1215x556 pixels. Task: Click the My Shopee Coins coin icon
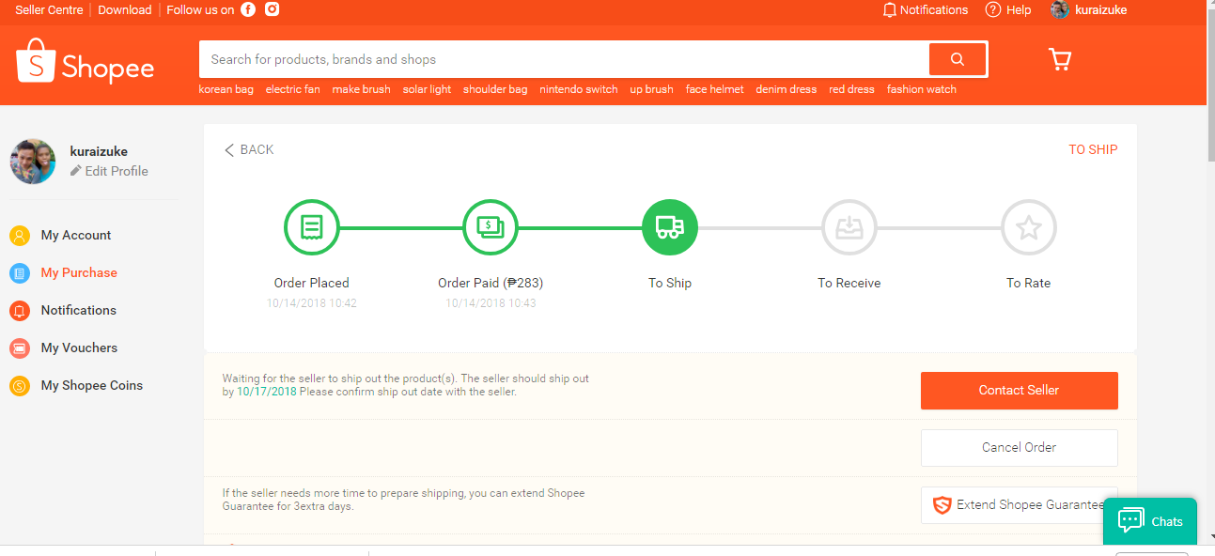pos(20,386)
